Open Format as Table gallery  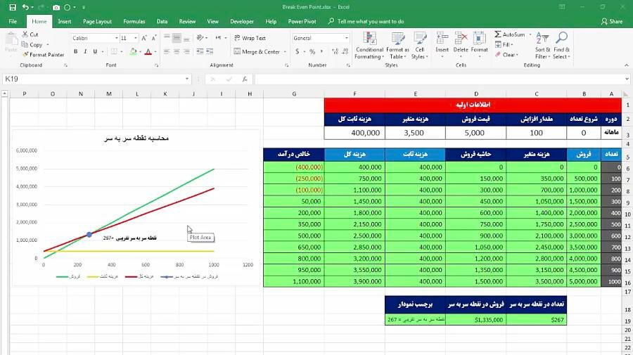tap(397, 46)
